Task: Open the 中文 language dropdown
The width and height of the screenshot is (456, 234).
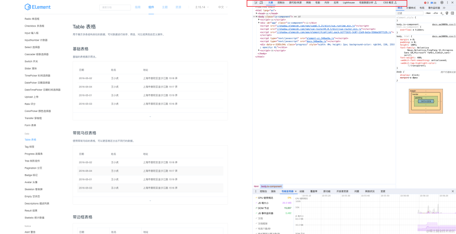Action: (x=222, y=7)
